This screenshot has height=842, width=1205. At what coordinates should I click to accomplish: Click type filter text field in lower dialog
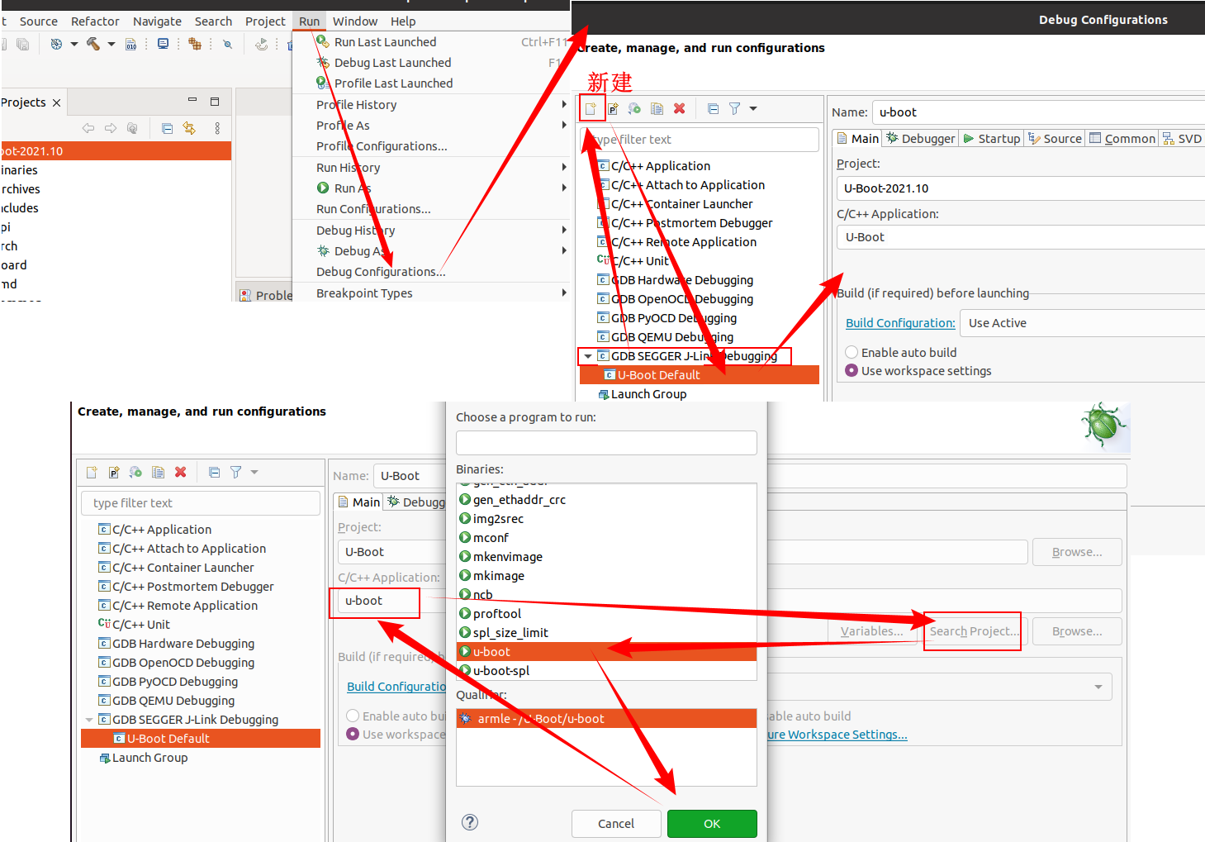pos(201,503)
